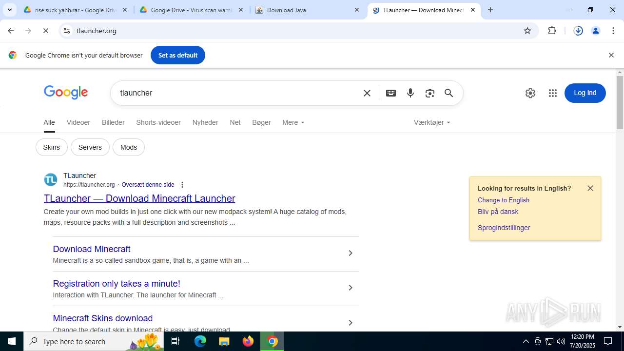
Task: Open the tab search dropdown
Action: click(x=10, y=10)
